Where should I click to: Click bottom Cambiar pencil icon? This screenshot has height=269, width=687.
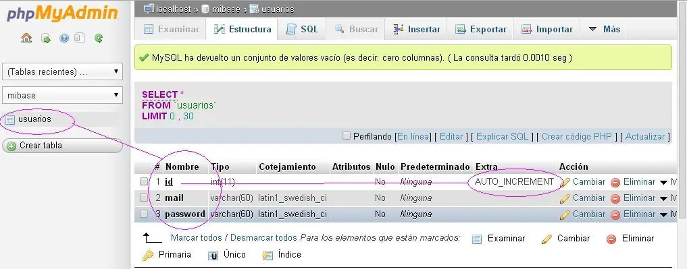pos(546,239)
